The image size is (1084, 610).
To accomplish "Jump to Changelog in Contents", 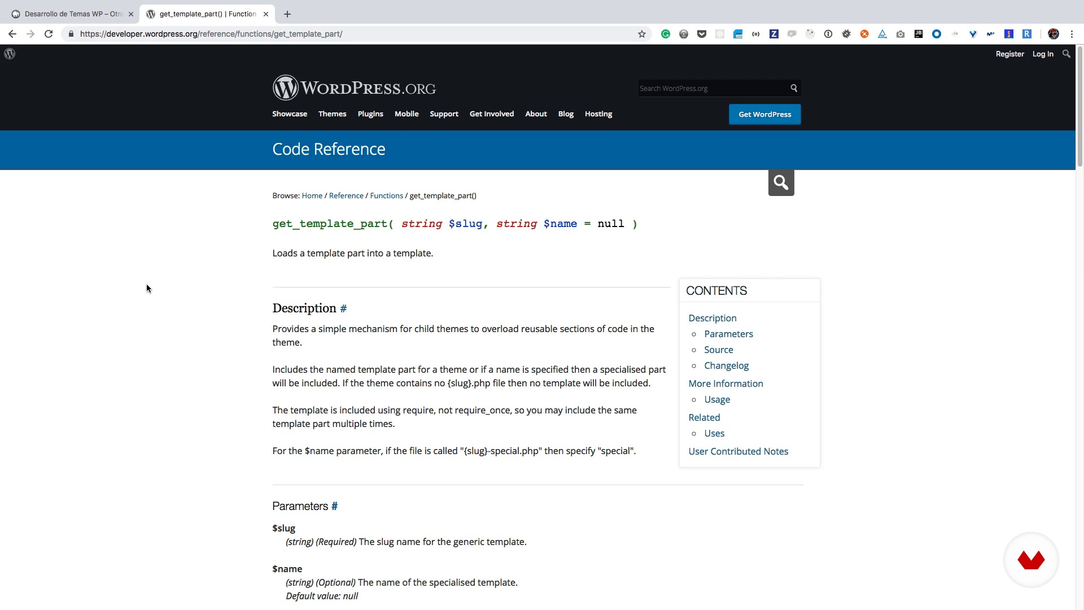I will tap(727, 365).
